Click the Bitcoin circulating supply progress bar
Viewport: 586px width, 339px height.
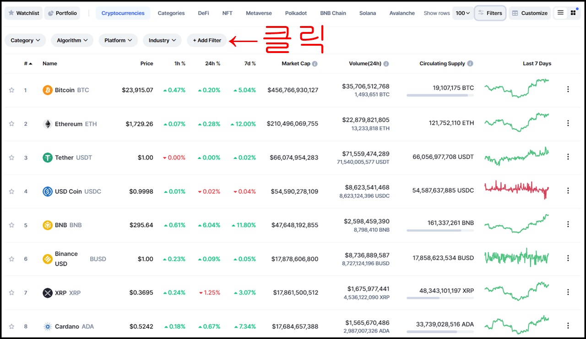pyautogui.click(x=440, y=95)
